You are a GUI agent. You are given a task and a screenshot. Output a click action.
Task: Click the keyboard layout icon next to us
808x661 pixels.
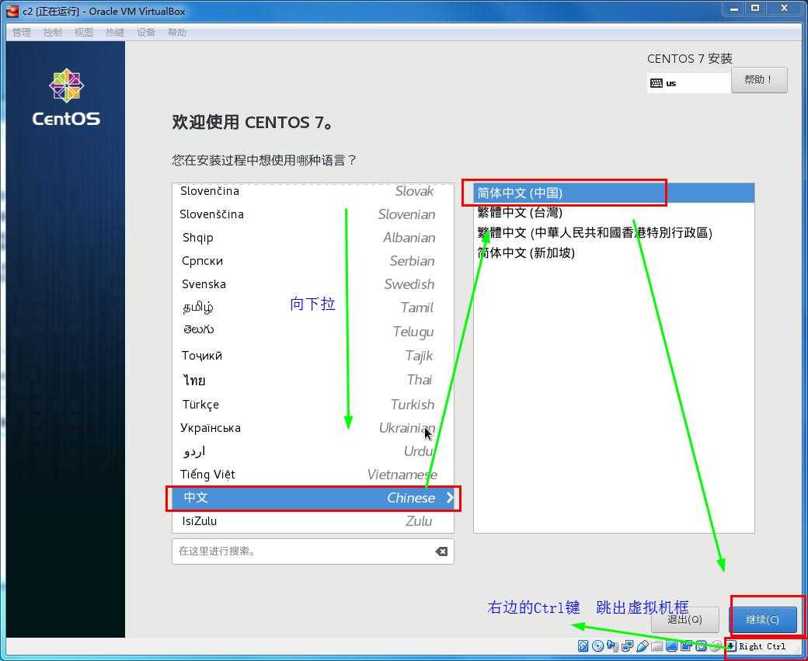click(656, 83)
